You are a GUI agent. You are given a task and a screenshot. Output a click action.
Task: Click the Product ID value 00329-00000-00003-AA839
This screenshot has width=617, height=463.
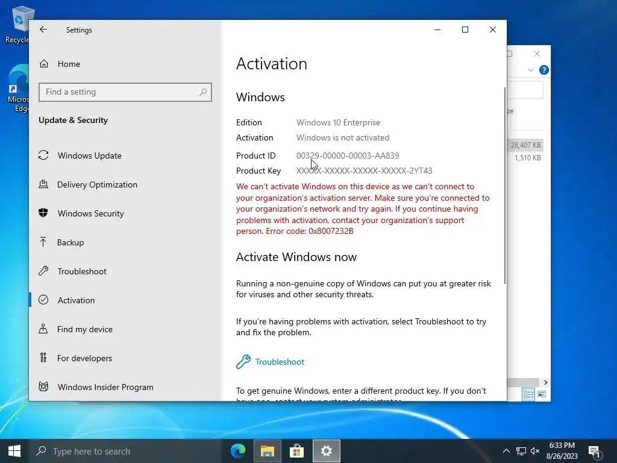click(x=348, y=156)
